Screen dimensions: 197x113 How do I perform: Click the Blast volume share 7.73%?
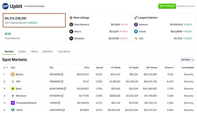[x=170, y=89]
